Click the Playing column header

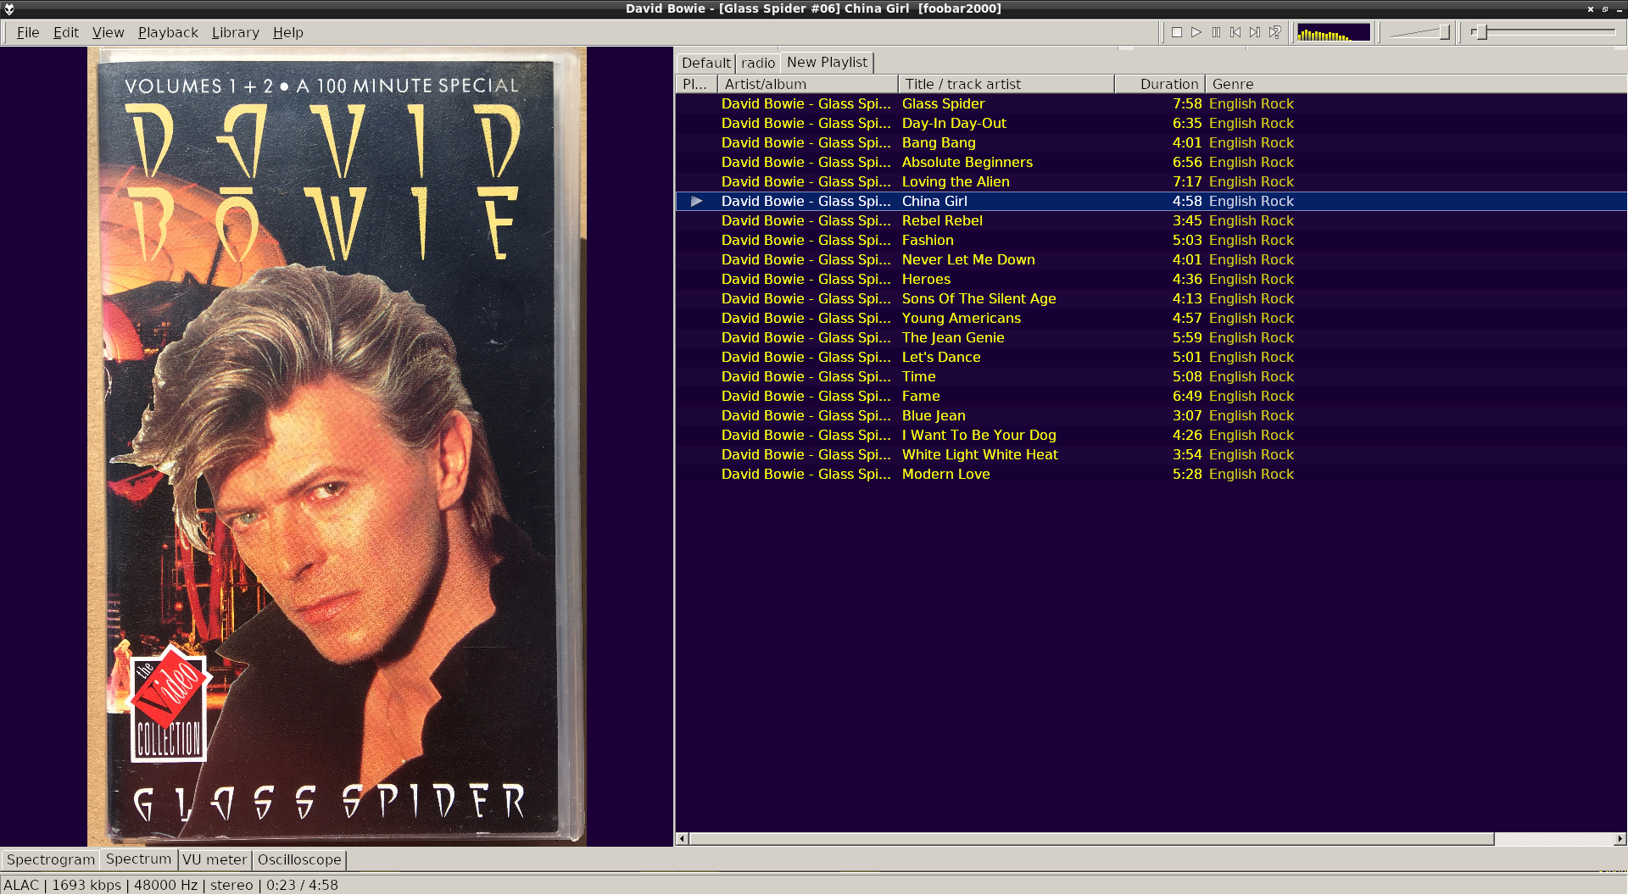click(x=696, y=84)
